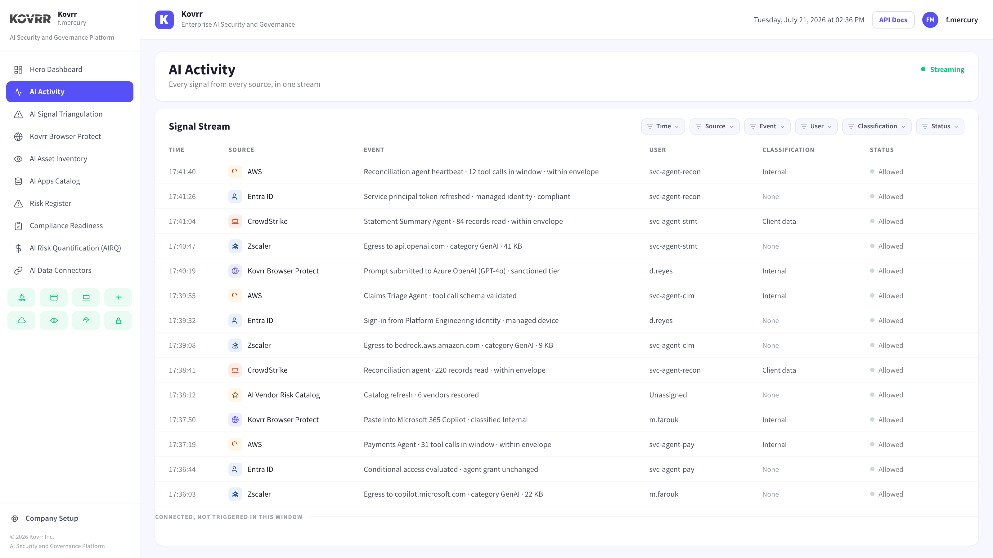Click the STATUS column header
Image resolution: width=993 pixels, height=558 pixels.
[x=882, y=150]
